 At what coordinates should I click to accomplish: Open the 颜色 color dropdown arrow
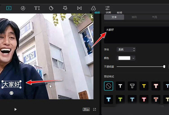click(x=133, y=58)
